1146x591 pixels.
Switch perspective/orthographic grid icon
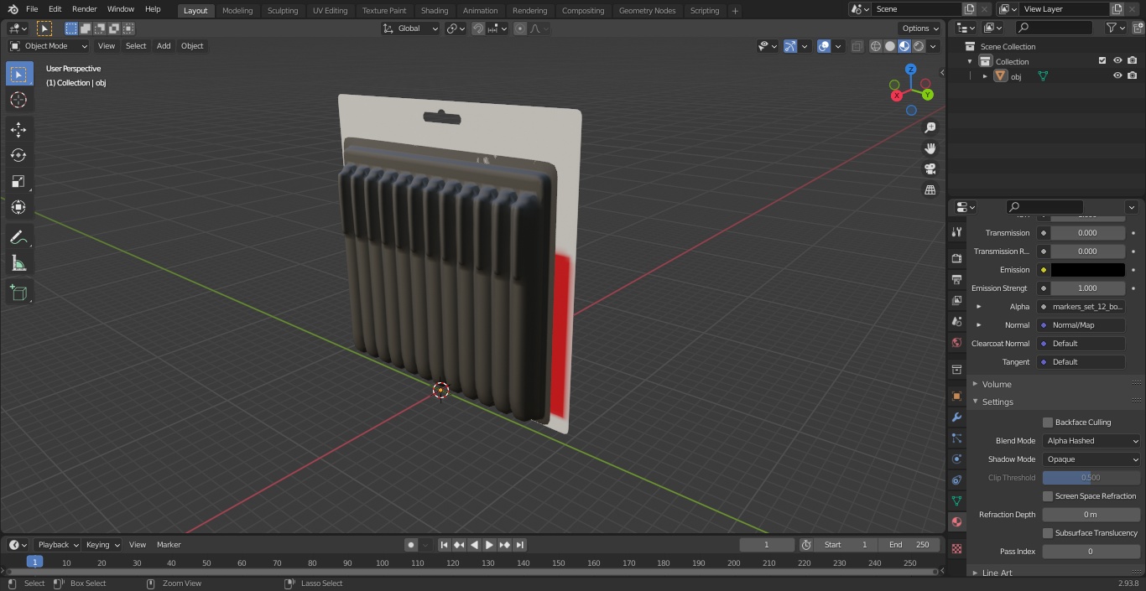[930, 190]
